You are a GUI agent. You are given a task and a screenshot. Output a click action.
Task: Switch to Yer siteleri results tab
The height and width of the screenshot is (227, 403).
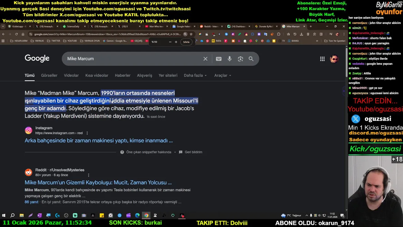coord(168,75)
